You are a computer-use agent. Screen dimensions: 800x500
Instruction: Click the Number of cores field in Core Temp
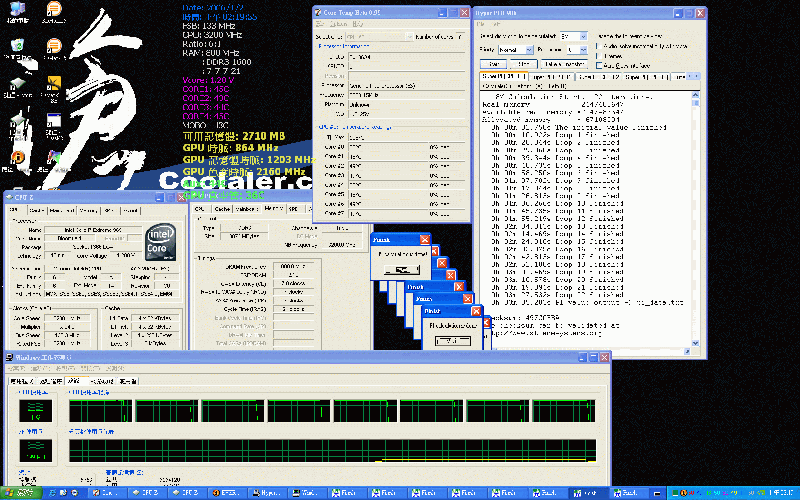pos(460,37)
